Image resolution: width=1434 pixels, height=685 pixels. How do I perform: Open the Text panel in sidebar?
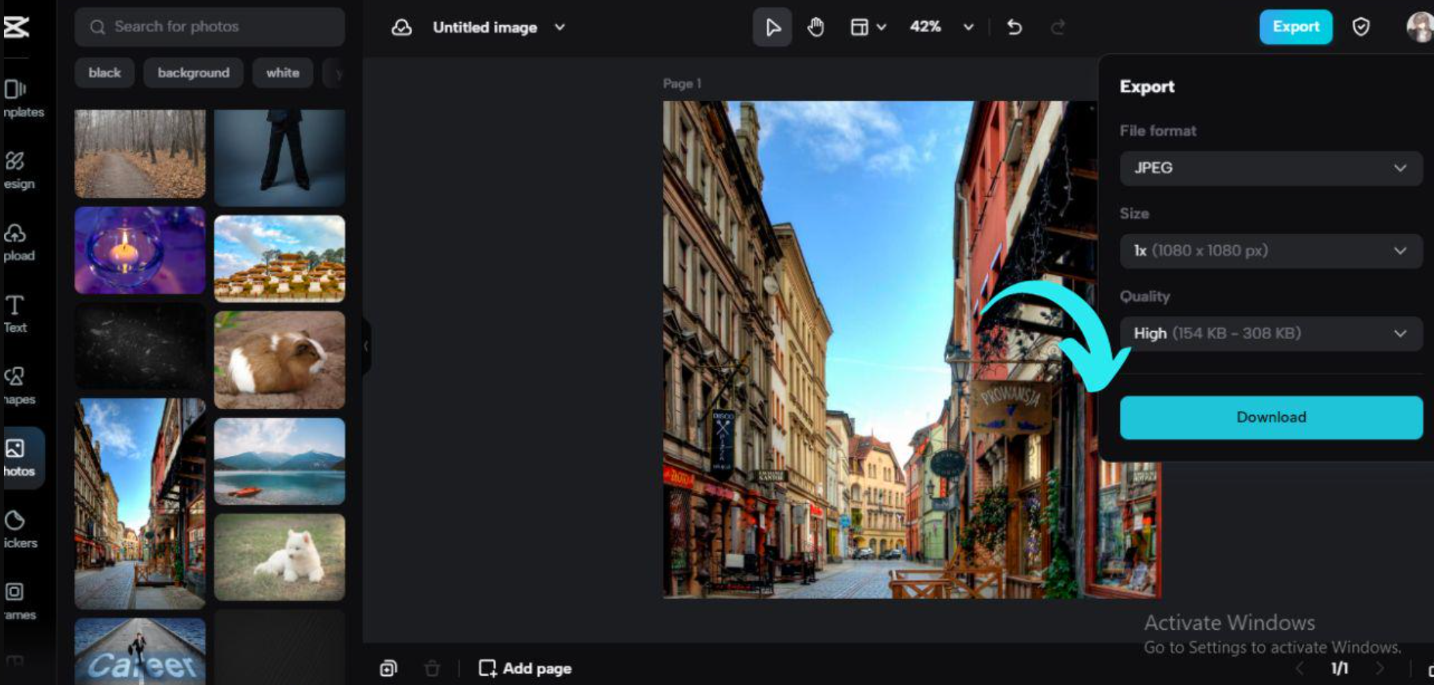(x=15, y=313)
